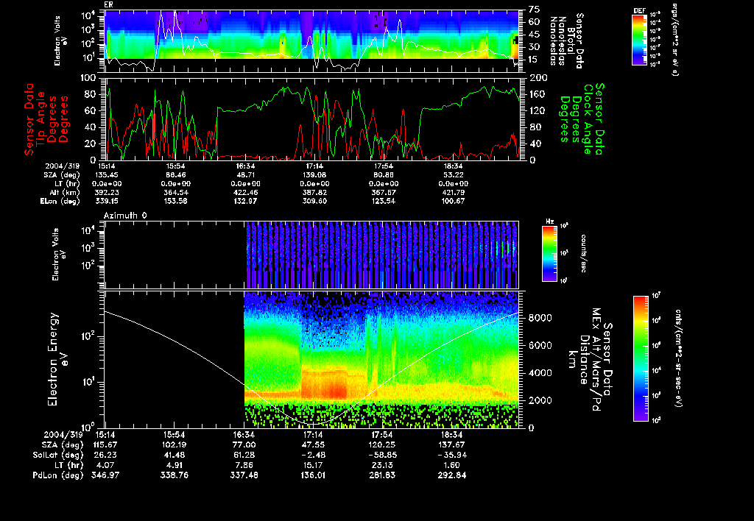Select altitude value 421.79
The image size is (754, 521).
pos(453,193)
